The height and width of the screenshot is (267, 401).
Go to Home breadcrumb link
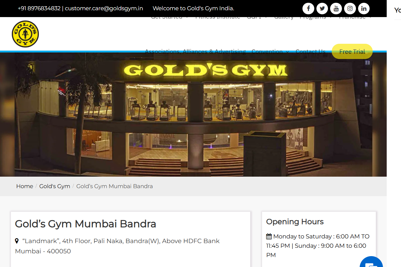25,186
